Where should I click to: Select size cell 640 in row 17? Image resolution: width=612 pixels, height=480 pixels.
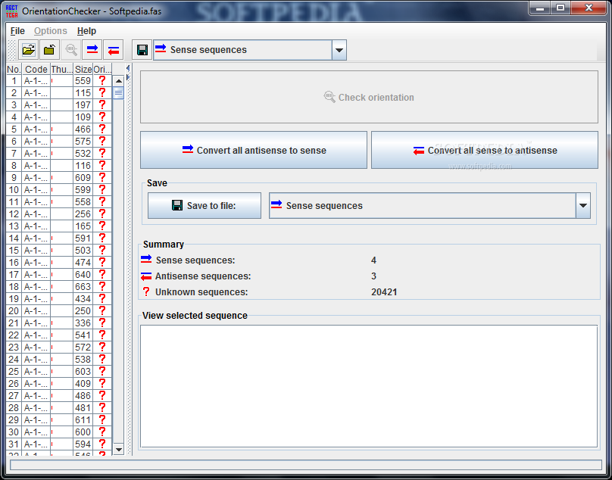[x=83, y=275]
